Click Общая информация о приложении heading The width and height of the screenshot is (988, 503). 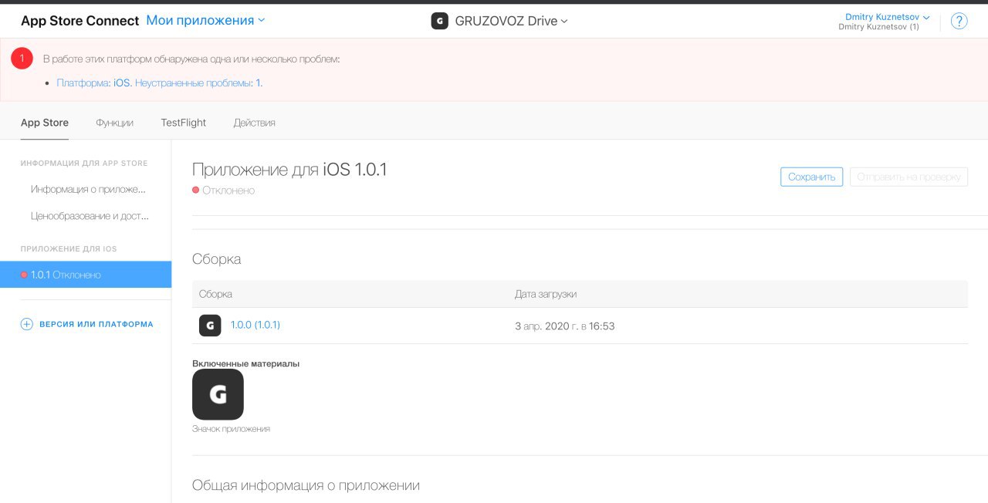click(x=306, y=485)
